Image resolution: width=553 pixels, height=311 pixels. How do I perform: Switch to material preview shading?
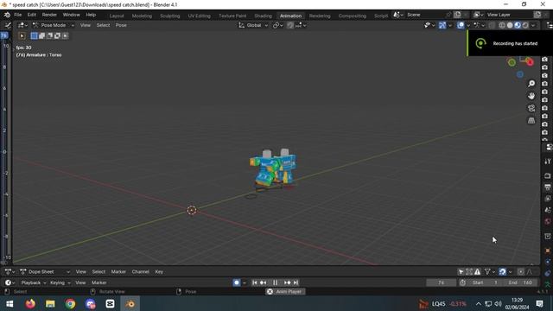tap(518, 25)
